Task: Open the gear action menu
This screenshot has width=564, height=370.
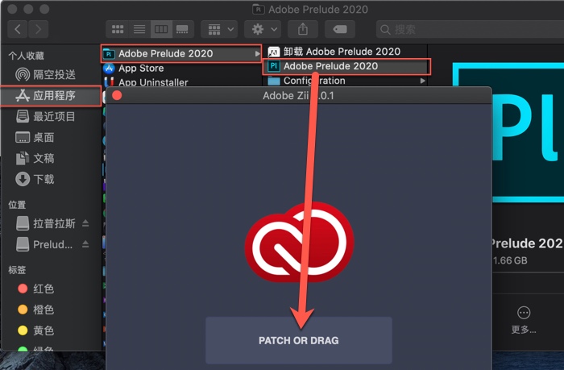Action: (263, 29)
